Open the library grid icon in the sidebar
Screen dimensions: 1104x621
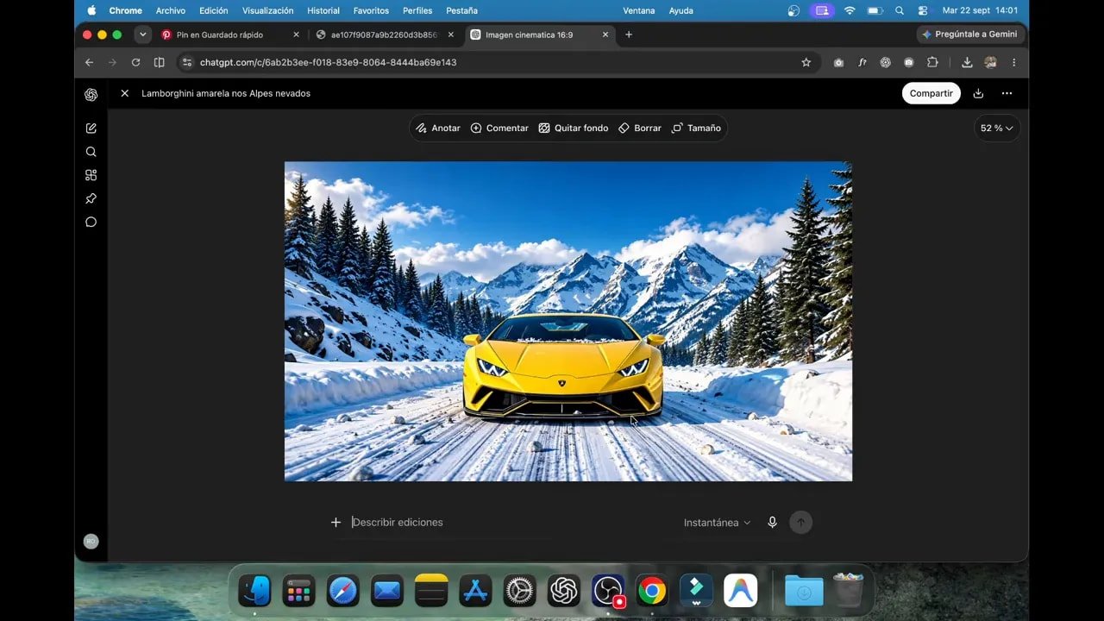(x=91, y=175)
